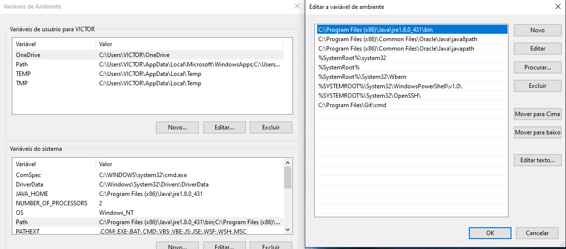The height and width of the screenshot is (249, 566).
Task: Click the Editar texto... button
Action: 537,160
